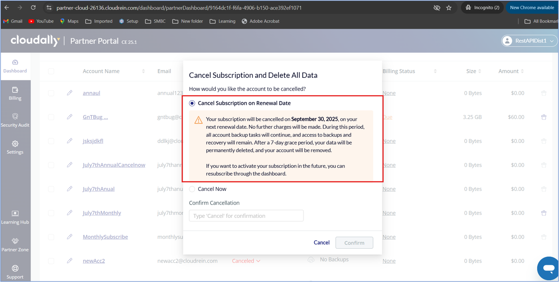The width and height of the screenshot is (559, 282).
Task: Delete the MonthlySubscribe account trash icon
Action: point(544,237)
